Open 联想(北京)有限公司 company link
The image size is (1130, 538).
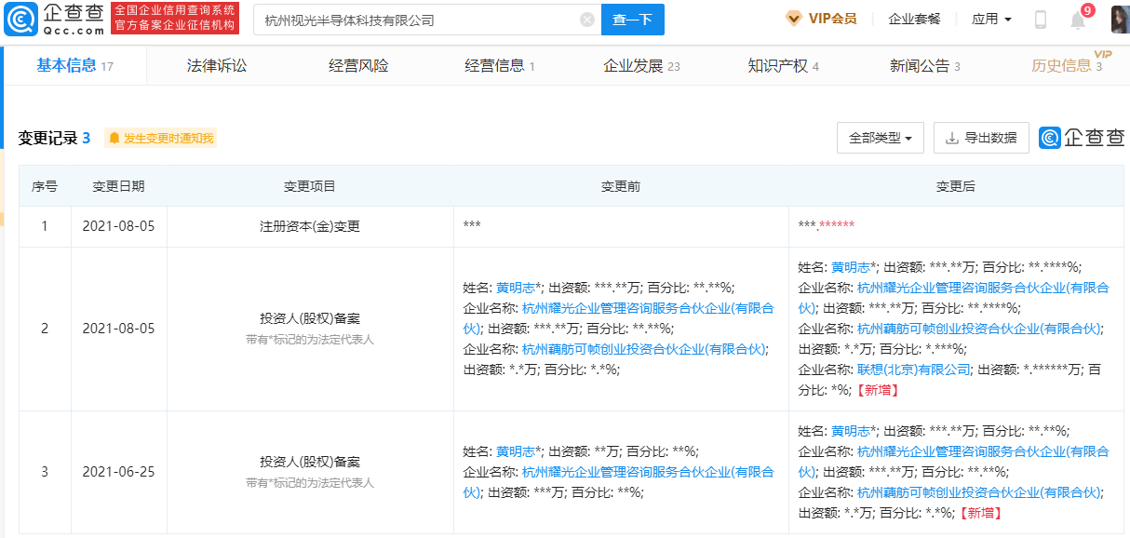coord(914,370)
